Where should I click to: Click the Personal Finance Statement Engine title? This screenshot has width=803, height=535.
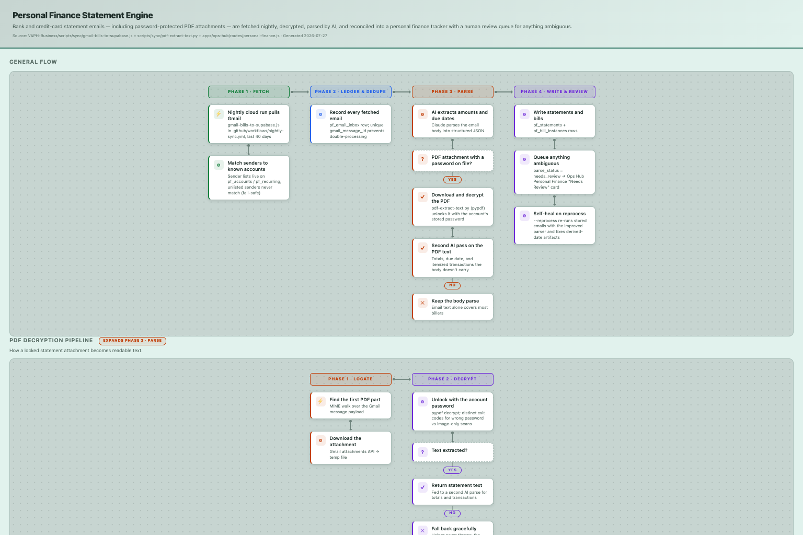(83, 16)
